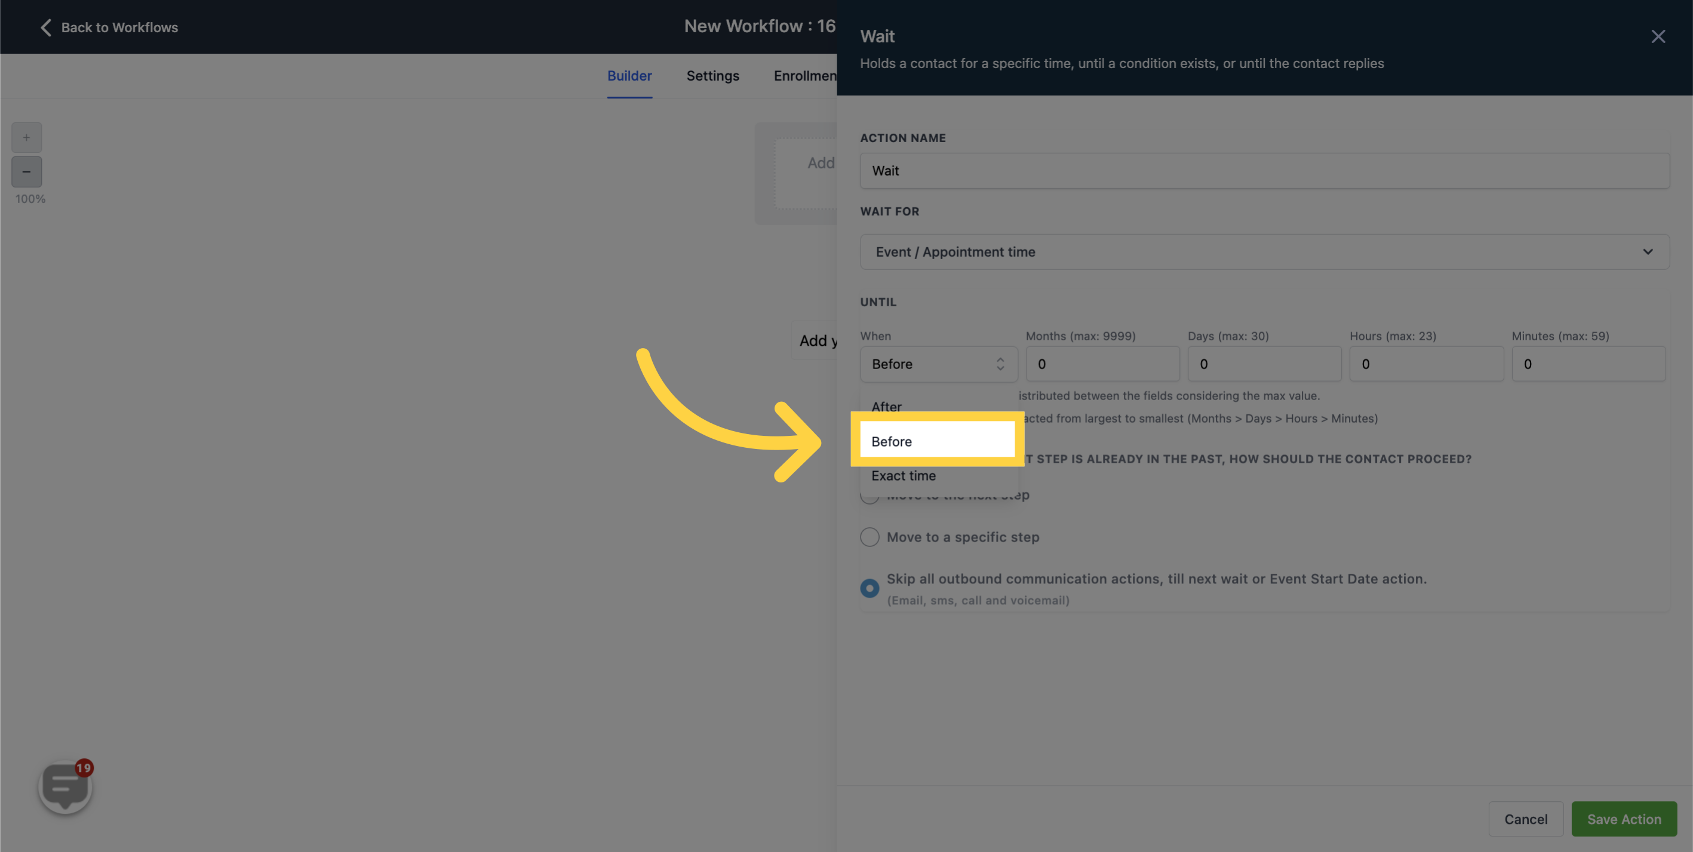Click the Back to Workflows arrow icon

(x=45, y=27)
